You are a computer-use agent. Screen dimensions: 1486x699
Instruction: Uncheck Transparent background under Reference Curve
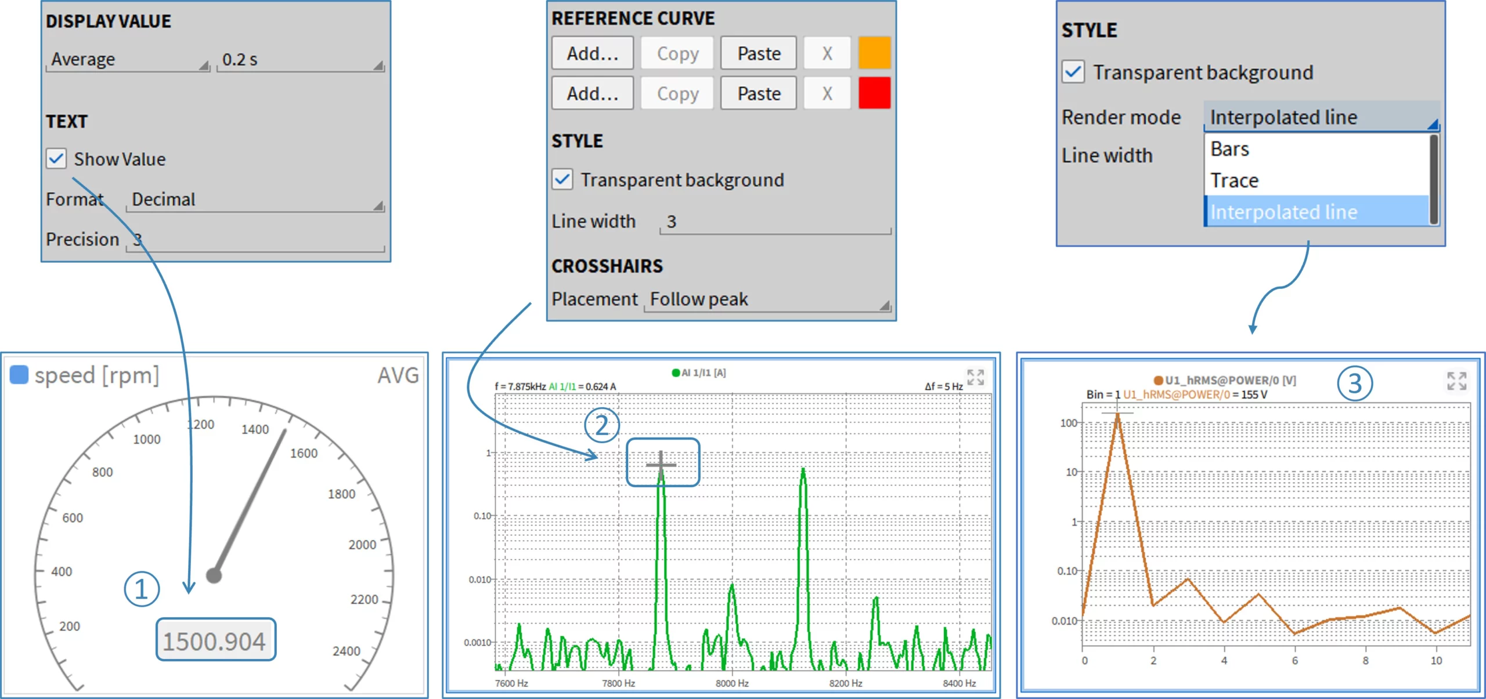pos(562,179)
